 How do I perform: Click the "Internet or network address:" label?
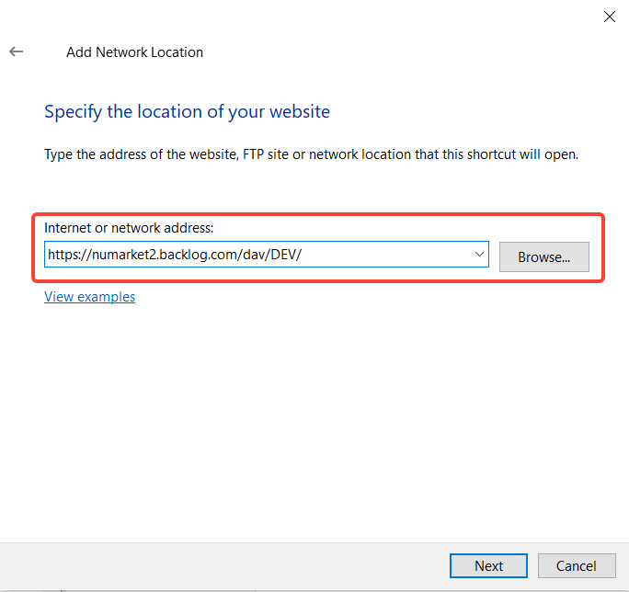tap(128, 227)
